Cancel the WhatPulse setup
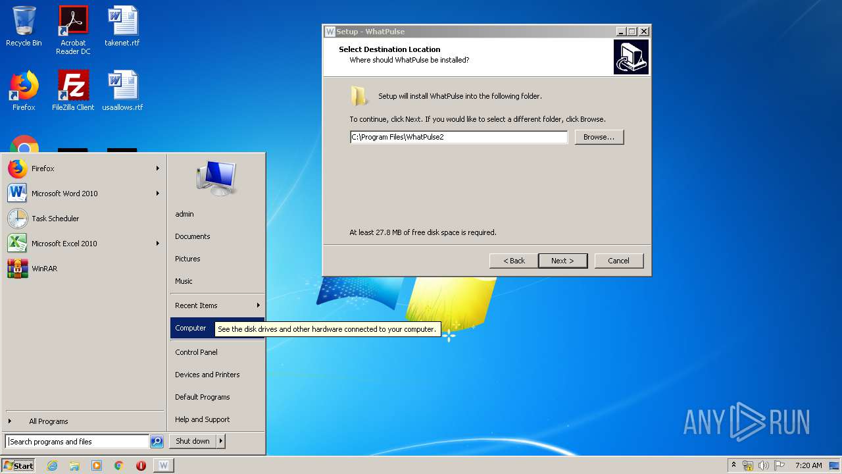Viewport: 842px width, 474px height. click(x=618, y=261)
